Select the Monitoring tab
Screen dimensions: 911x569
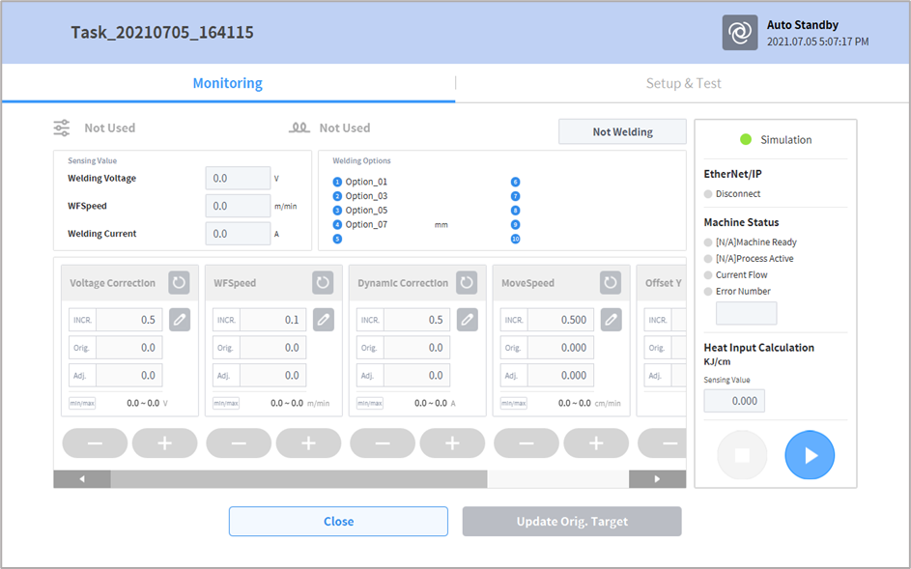[x=228, y=83]
